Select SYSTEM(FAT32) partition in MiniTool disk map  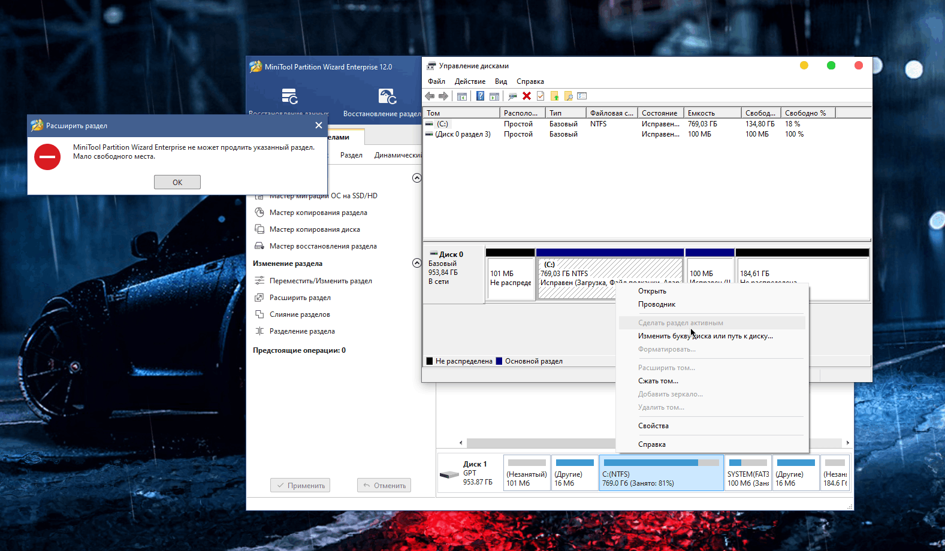pyautogui.click(x=748, y=473)
